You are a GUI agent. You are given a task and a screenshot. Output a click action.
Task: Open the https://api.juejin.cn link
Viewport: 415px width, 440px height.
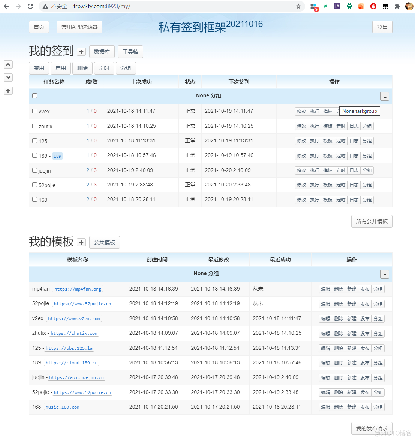tap(76, 378)
